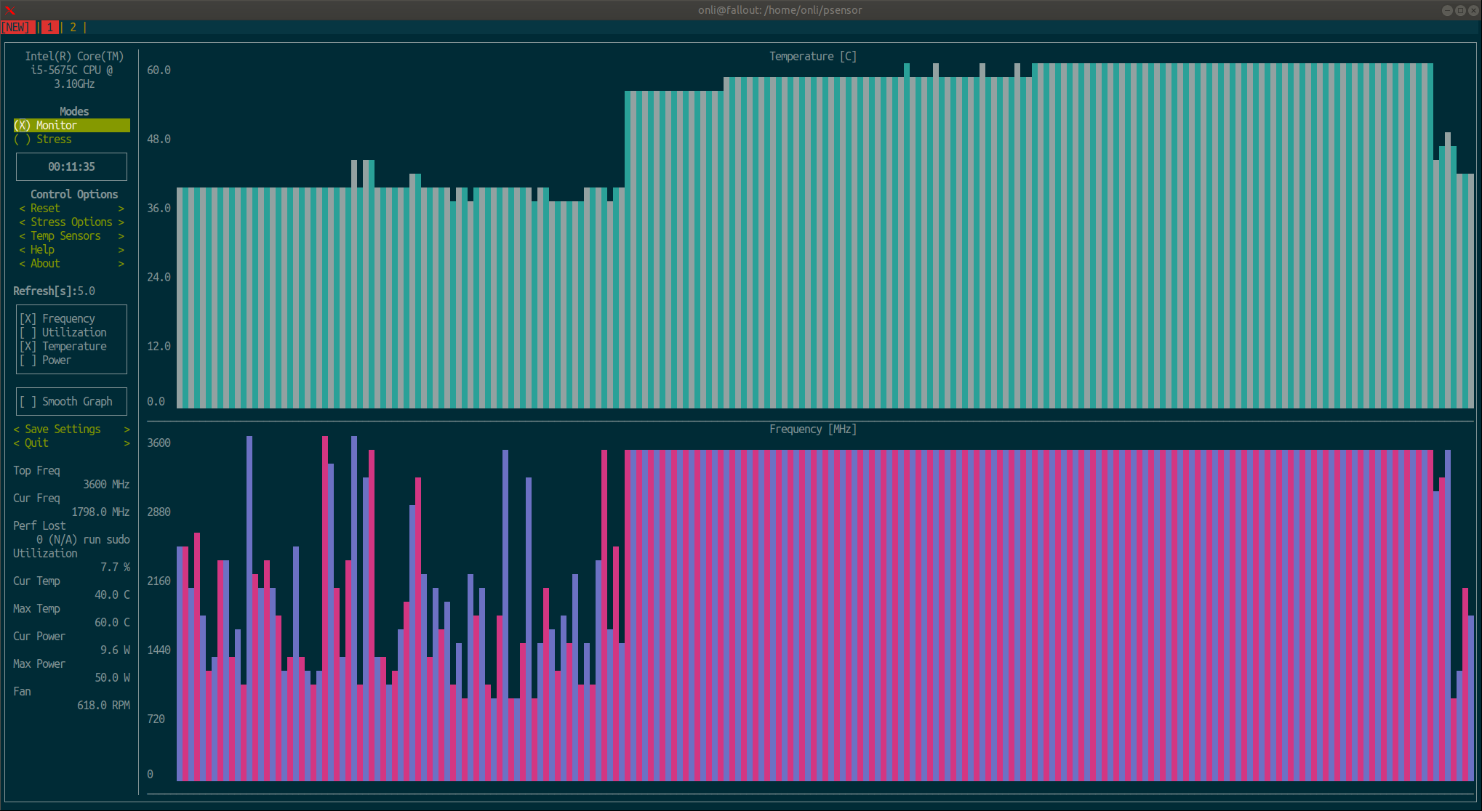This screenshot has height=811, width=1482.
Task: Open a NEW terminal tab
Action: [17, 27]
